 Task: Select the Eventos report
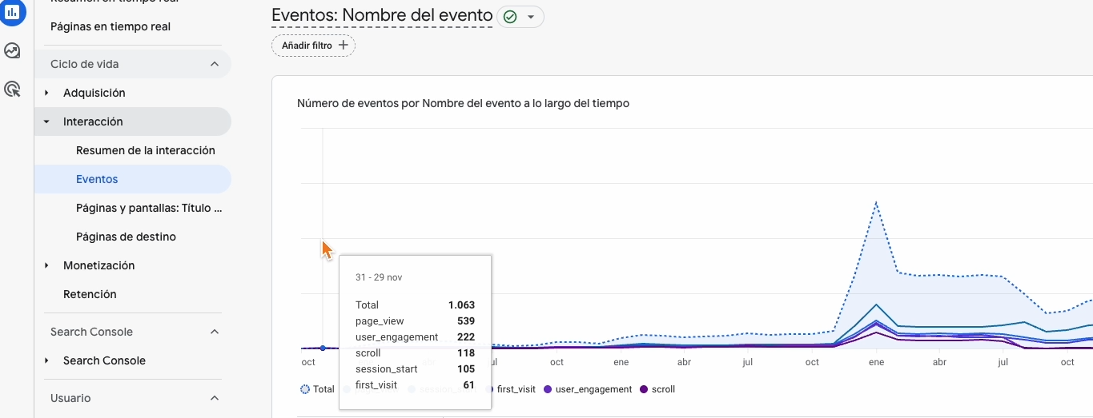point(133,179)
